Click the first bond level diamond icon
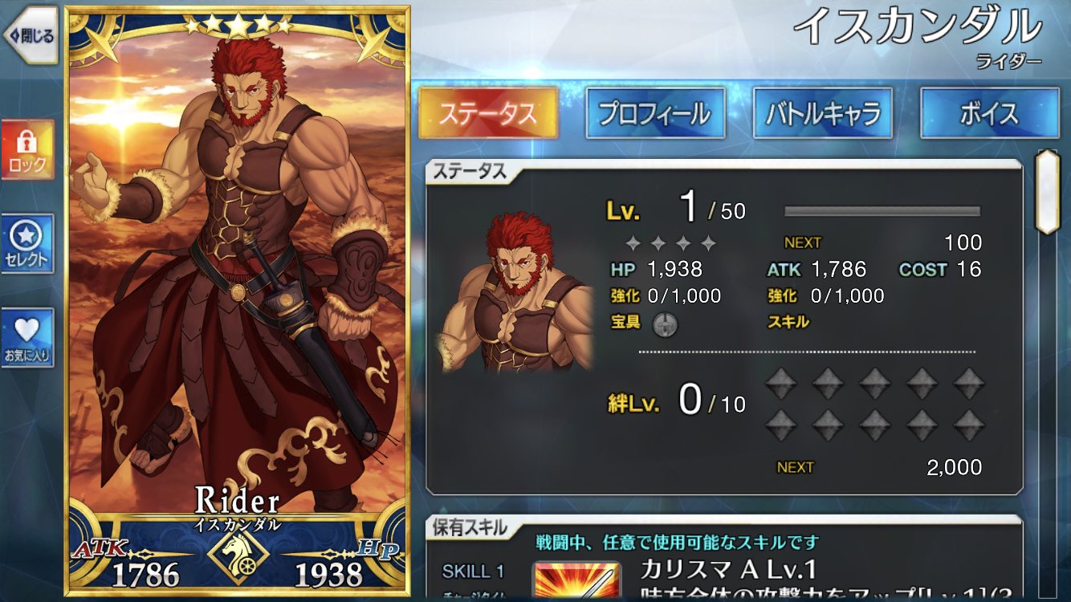Image resolution: width=1071 pixels, height=602 pixels. [780, 384]
